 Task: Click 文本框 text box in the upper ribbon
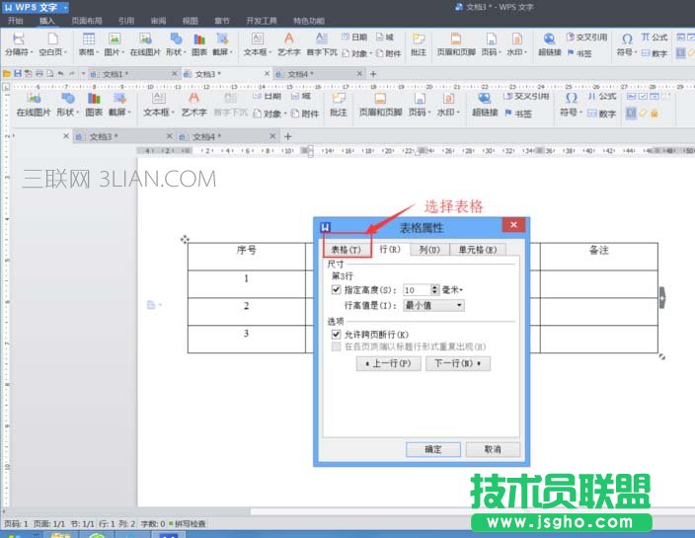[258, 44]
